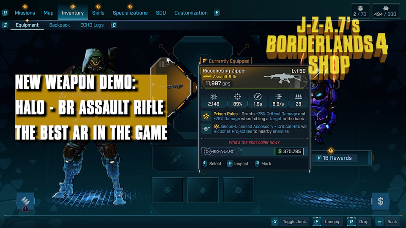Open the Missions tab
This screenshot has width=406, height=228.
[25, 13]
